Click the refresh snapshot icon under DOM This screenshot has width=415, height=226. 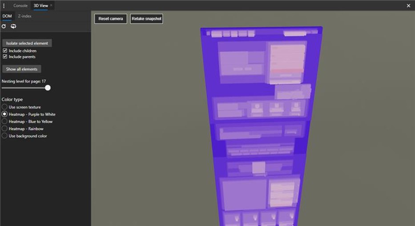4,26
